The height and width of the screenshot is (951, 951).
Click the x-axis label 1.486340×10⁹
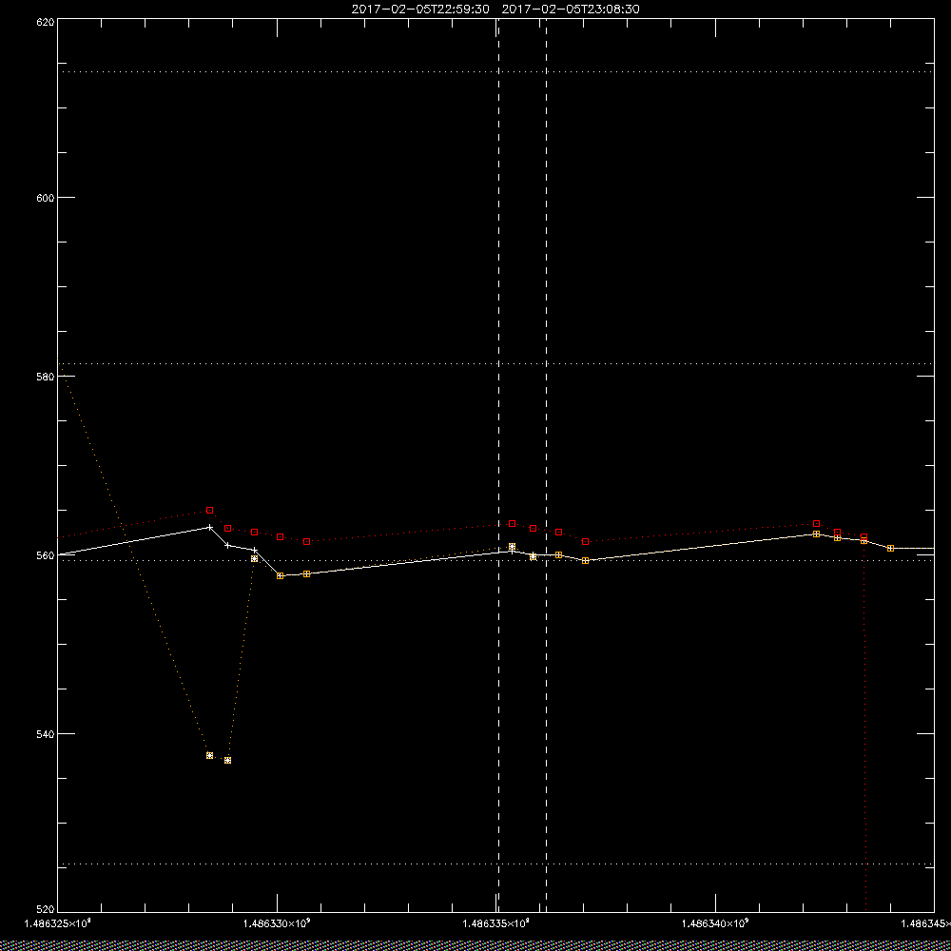(716, 923)
